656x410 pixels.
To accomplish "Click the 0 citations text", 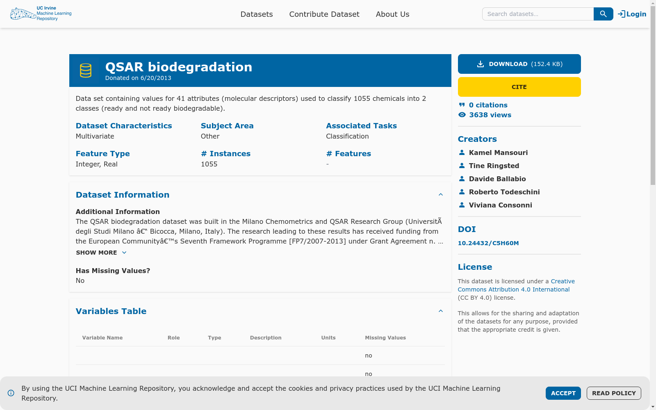I will click(x=488, y=105).
